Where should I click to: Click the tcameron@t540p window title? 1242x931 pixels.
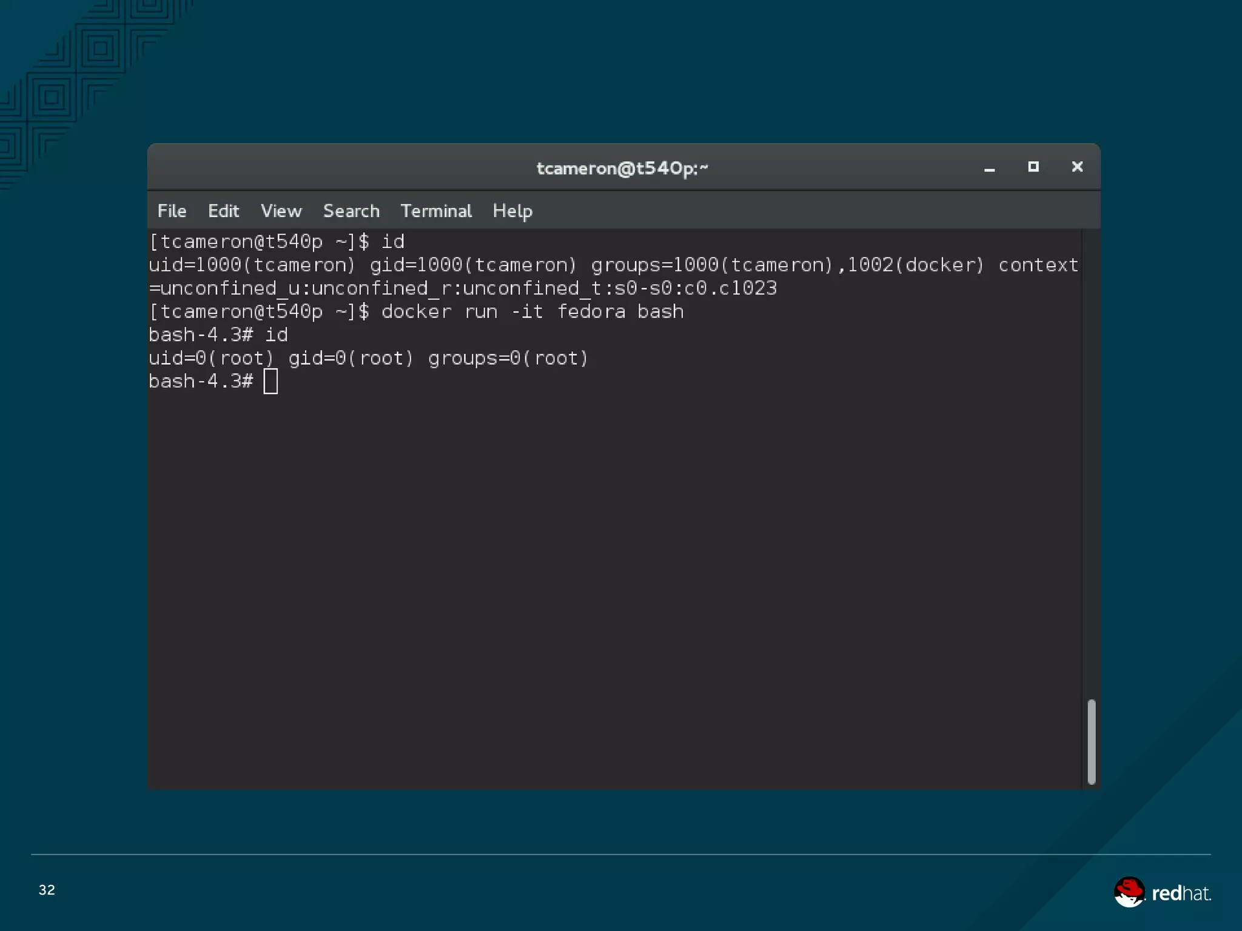point(622,168)
